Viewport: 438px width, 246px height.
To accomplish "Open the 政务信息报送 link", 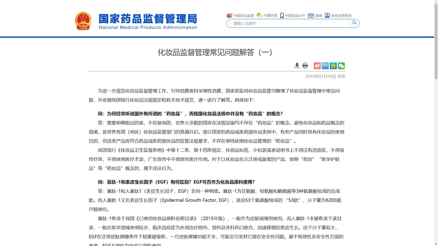I will coord(341,16).
